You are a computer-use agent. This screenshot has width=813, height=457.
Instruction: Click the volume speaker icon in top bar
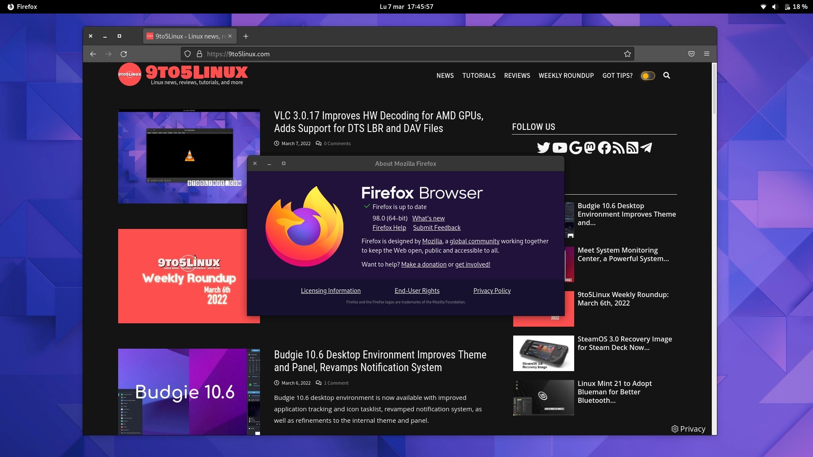click(775, 7)
